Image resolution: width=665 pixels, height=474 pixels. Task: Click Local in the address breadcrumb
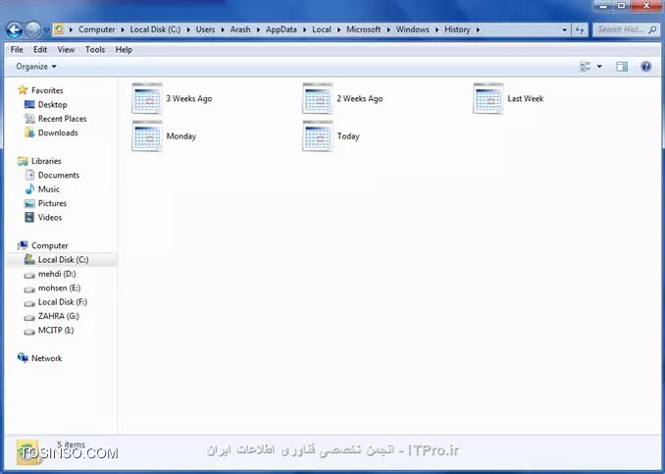point(322,29)
